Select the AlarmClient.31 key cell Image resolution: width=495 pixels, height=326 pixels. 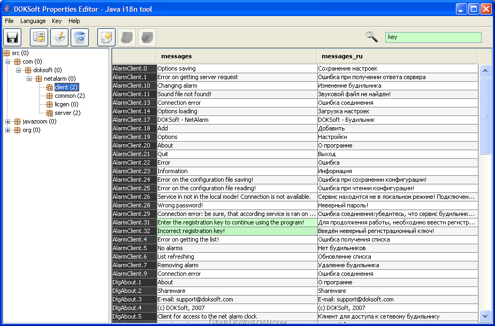tap(134, 222)
